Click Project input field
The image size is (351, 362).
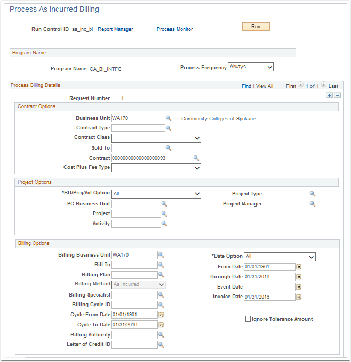136,214
